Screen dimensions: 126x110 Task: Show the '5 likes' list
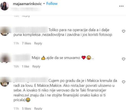tap(26, 108)
